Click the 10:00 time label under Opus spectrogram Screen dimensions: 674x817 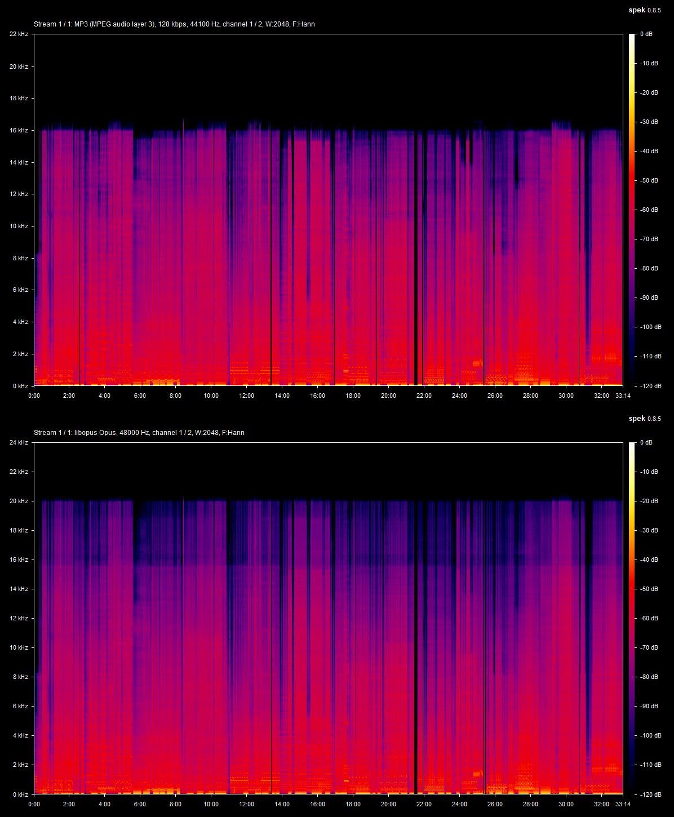[211, 804]
